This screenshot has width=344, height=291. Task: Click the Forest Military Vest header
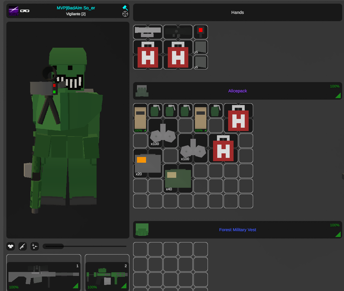point(237,230)
